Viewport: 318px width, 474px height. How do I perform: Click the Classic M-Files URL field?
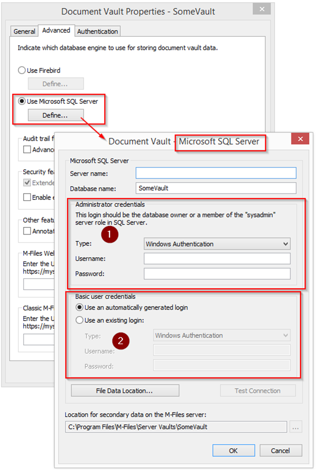[39, 339]
